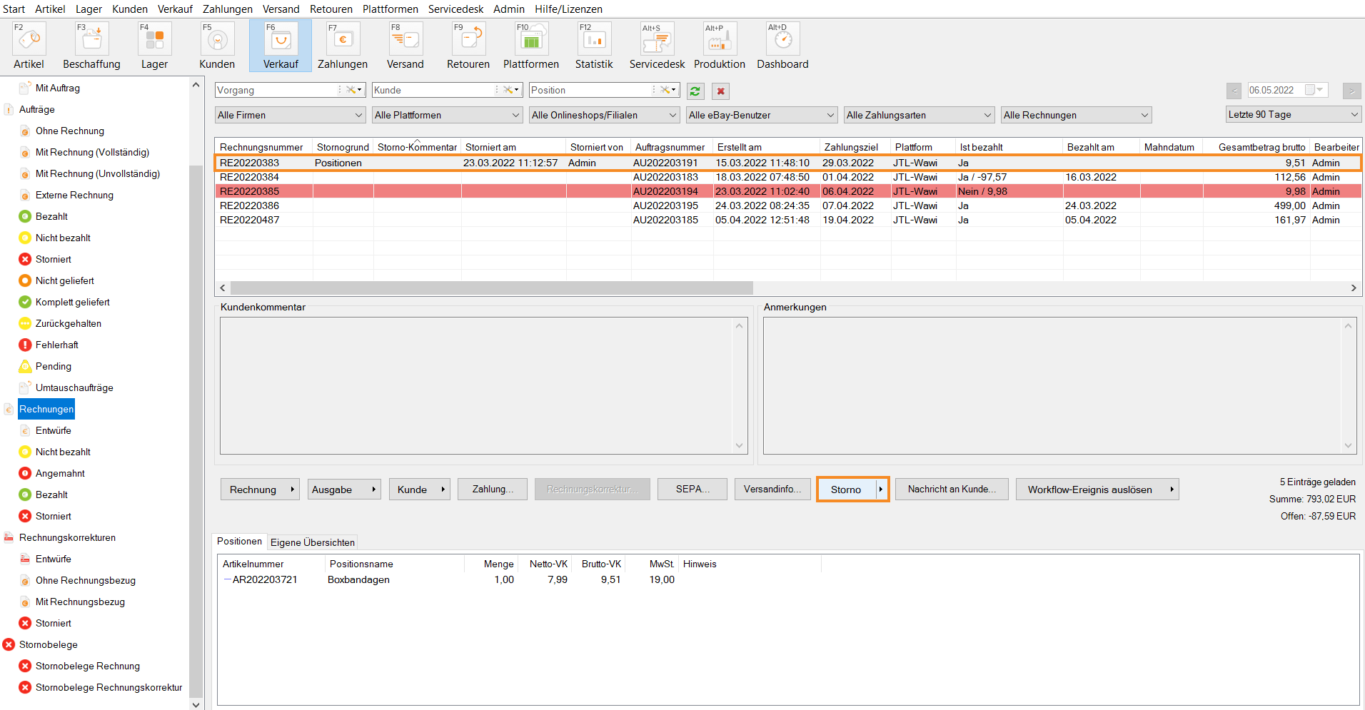The width and height of the screenshot is (1365, 710).
Task: Open the Alle Zahlungsarten dropdown
Action: pos(920,115)
